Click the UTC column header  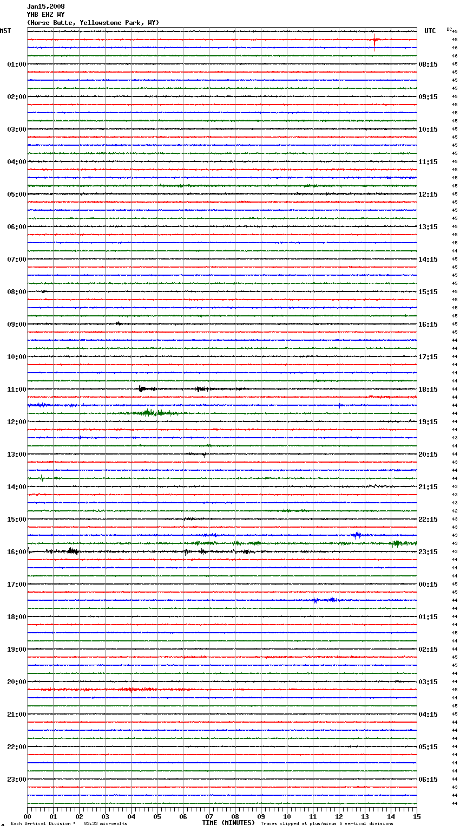(x=430, y=31)
